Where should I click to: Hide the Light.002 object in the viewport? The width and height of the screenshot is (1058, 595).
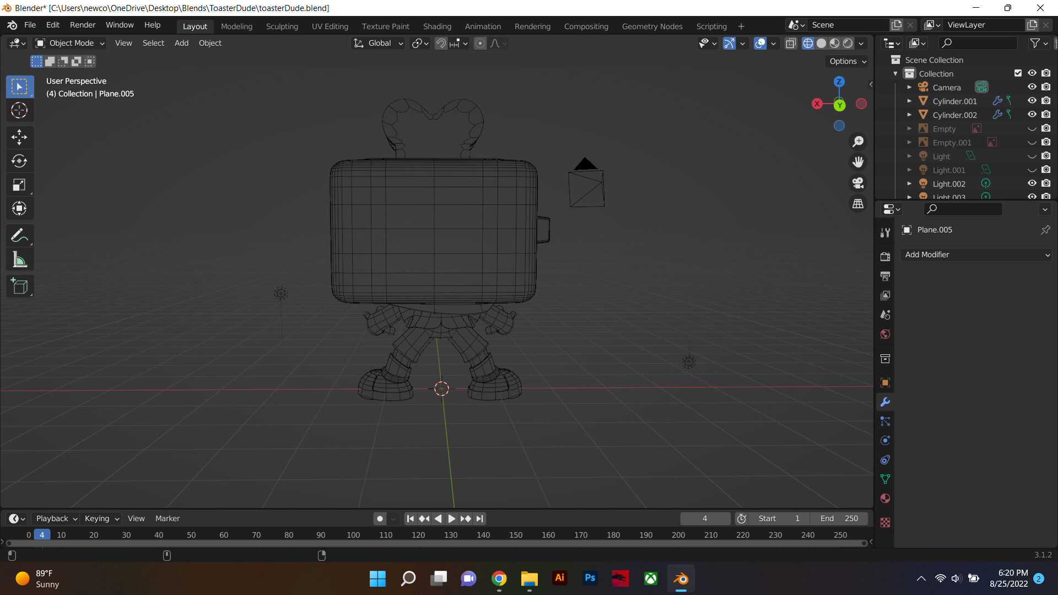tap(1032, 183)
